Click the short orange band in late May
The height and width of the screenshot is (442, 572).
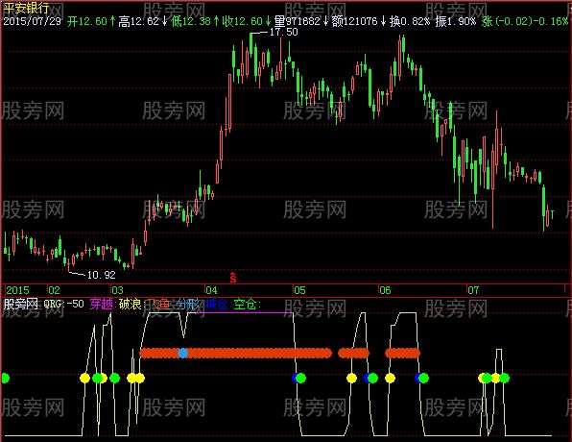tap(353, 353)
